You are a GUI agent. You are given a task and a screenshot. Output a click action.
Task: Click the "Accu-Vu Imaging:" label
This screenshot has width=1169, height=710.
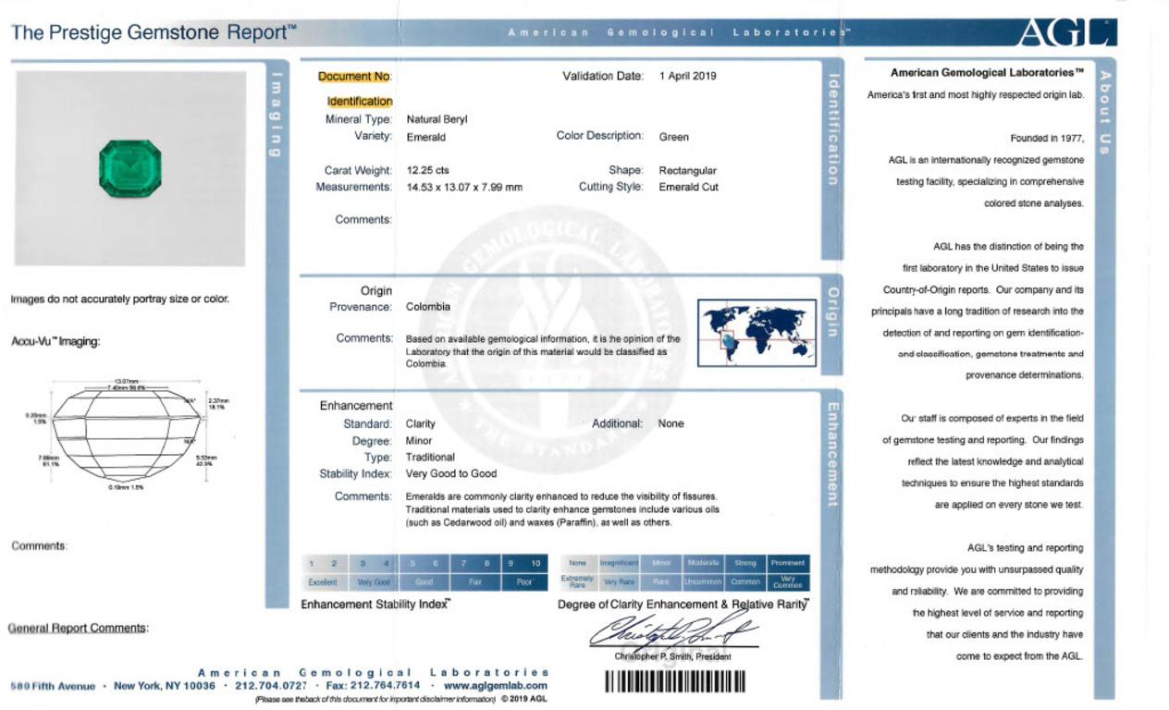tap(55, 342)
